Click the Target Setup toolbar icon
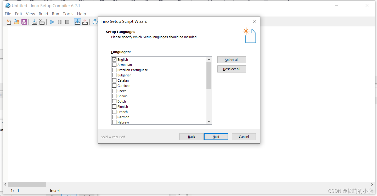 77,22
